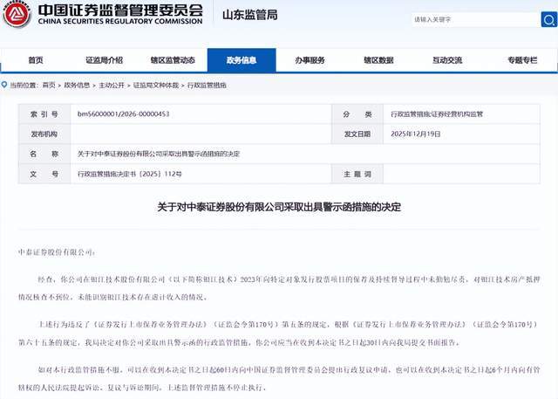558x399 pixels.
Task: Click the bold article headline
Action: tap(279, 207)
